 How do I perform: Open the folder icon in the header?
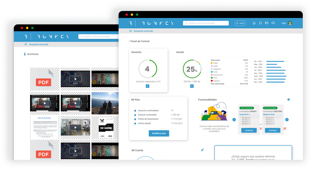267,23
